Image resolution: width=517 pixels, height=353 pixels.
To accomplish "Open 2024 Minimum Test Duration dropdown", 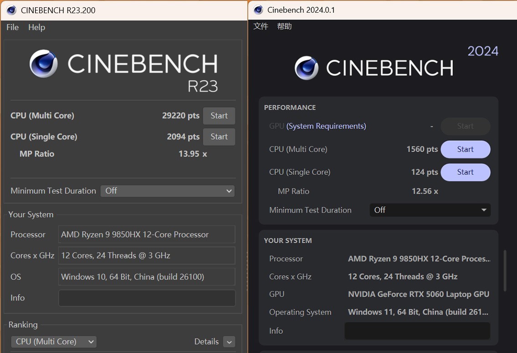I will (430, 210).
